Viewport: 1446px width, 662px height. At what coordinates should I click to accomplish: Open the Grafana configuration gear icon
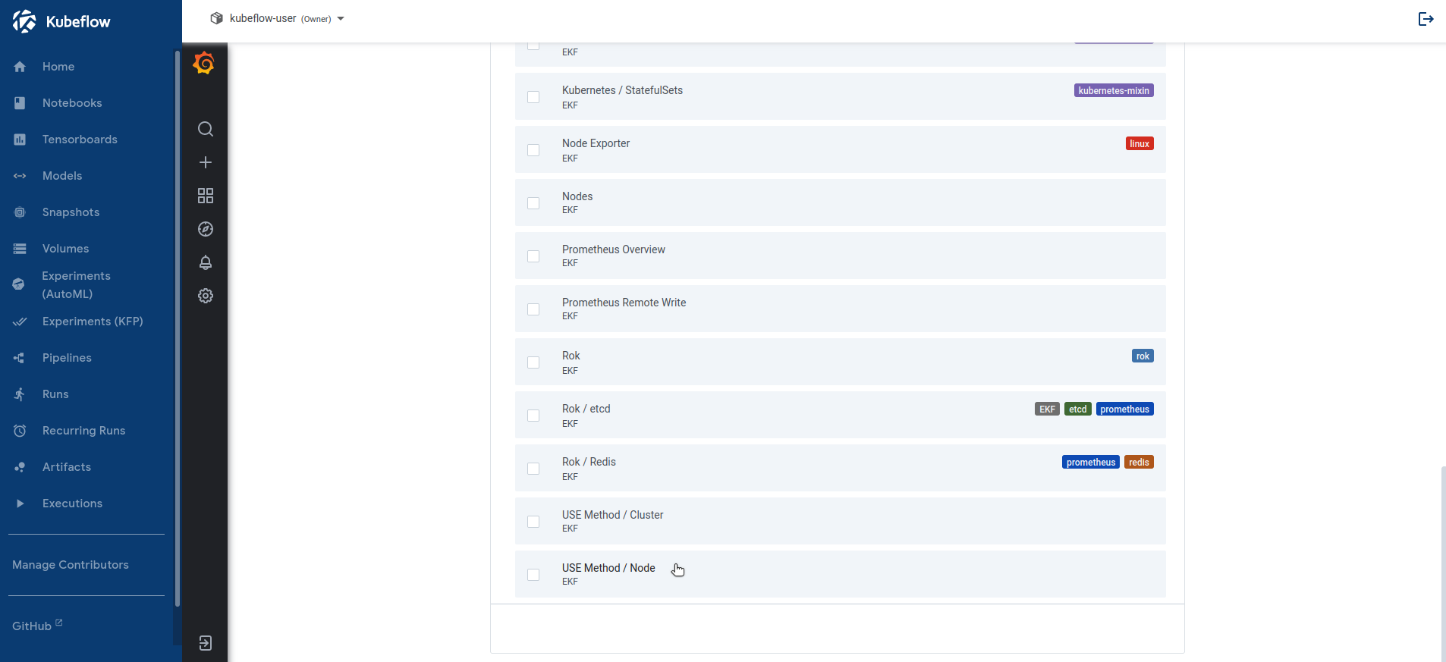[x=206, y=296]
